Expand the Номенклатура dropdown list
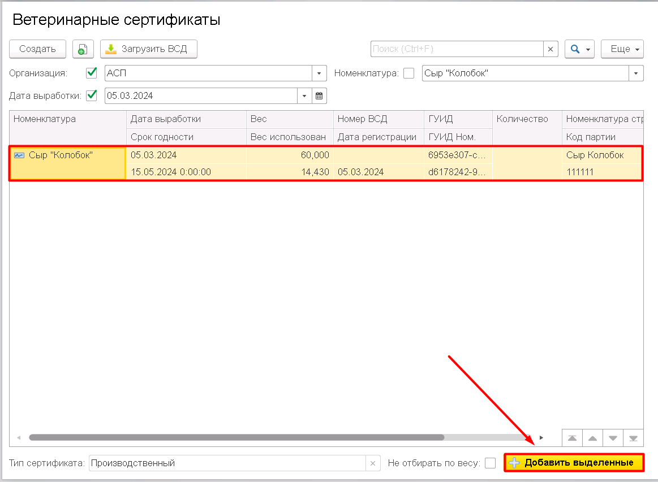 tap(636, 73)
